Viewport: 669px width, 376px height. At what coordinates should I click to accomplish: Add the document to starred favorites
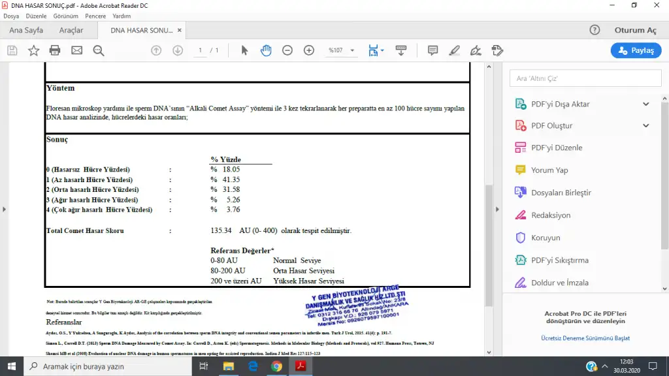pyautogui.click(x=33, y=50)
